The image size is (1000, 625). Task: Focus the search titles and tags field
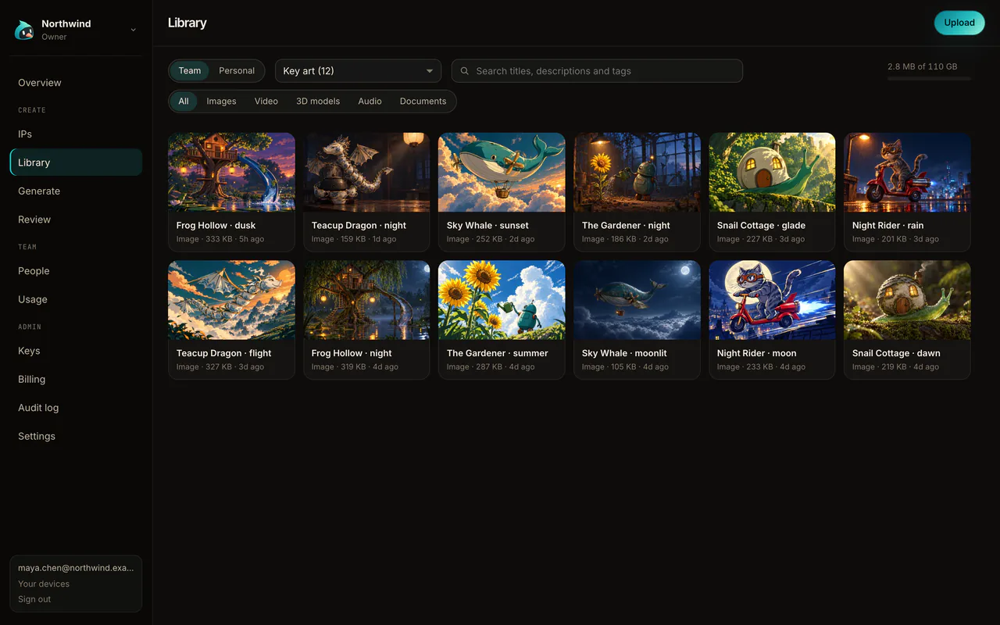click(597, 71)
